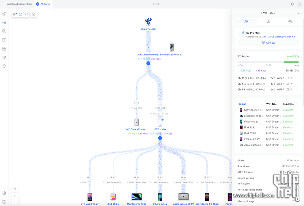Open the Dashboard icon in left sidebar
The height and width of the screenshot is (206, 304).
(4, 14)
